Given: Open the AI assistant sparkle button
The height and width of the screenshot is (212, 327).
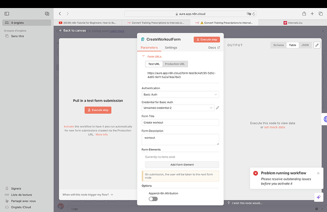Looking at the screenshot, I should tap(318, 197).
